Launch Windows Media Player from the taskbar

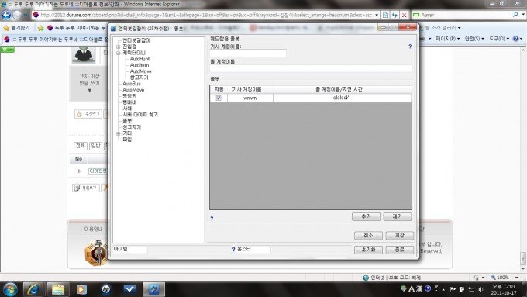click(81, 289)
